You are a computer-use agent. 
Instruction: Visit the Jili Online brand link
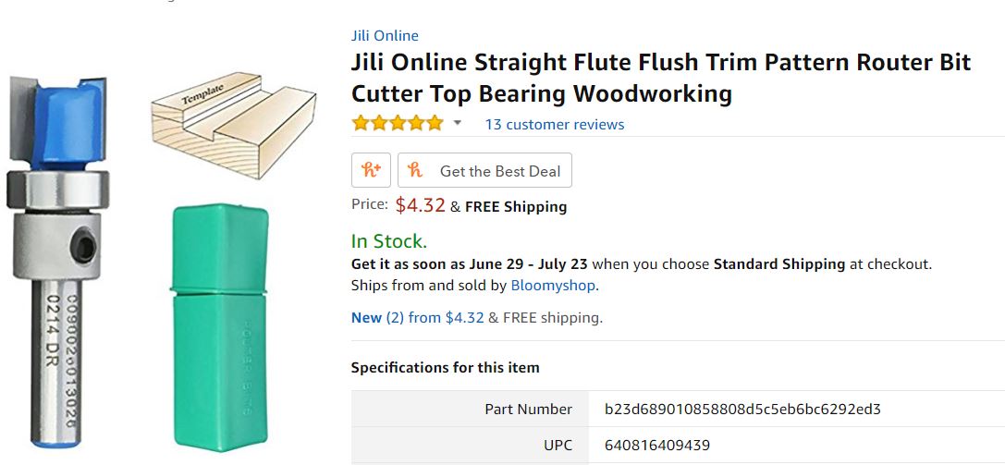pyautogui.click(x=385, y=36)
